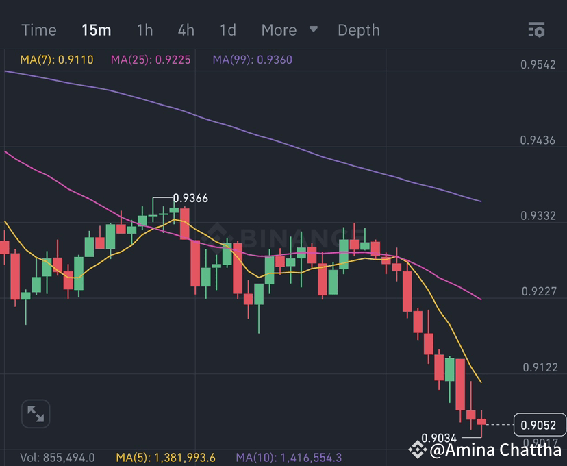Click the fullscreen expand icon bottom left
Viewport: 567px width, 466px height.
tap(35, 414)
